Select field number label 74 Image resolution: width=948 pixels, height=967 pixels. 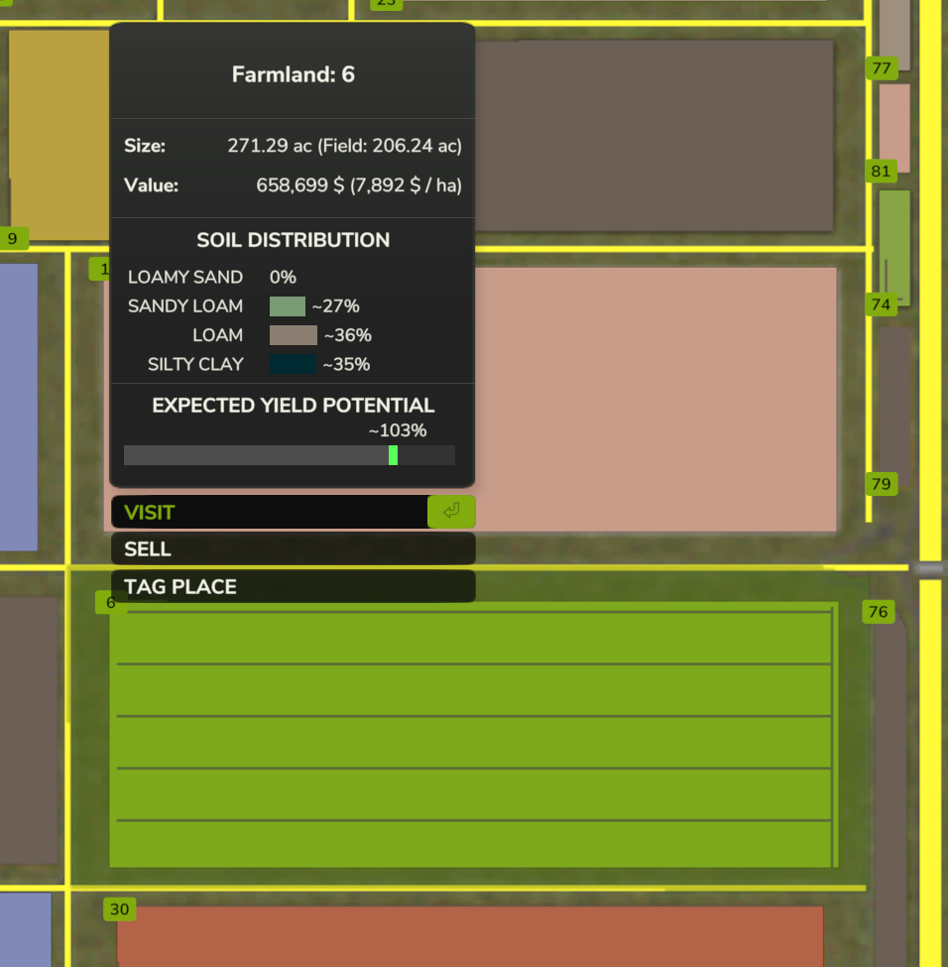coord(881,304)
